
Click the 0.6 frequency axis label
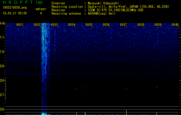click(2, 109)
